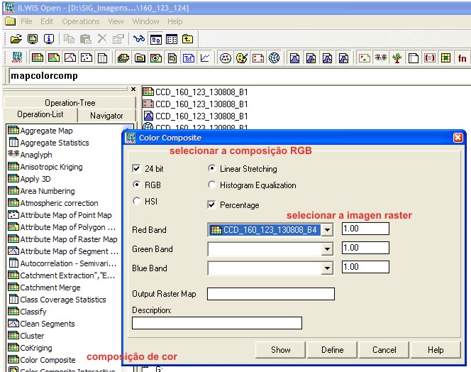The width and height of the screenshot is (471, 372).
Task: Open the Blue Band dropdown list
Action: tap(326, 268)
